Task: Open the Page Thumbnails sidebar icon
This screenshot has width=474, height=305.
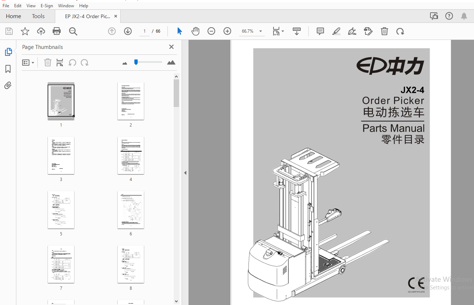Action: click(x=8, y=52)
